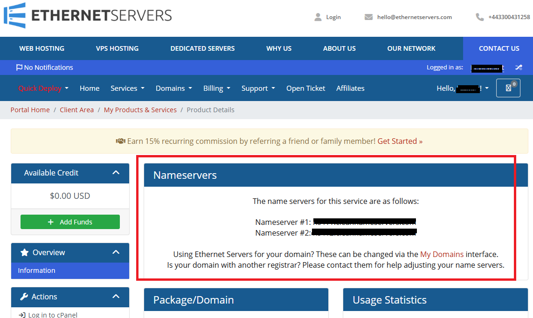
Task: Click the phone handset icon
Action: pos(480,17)
